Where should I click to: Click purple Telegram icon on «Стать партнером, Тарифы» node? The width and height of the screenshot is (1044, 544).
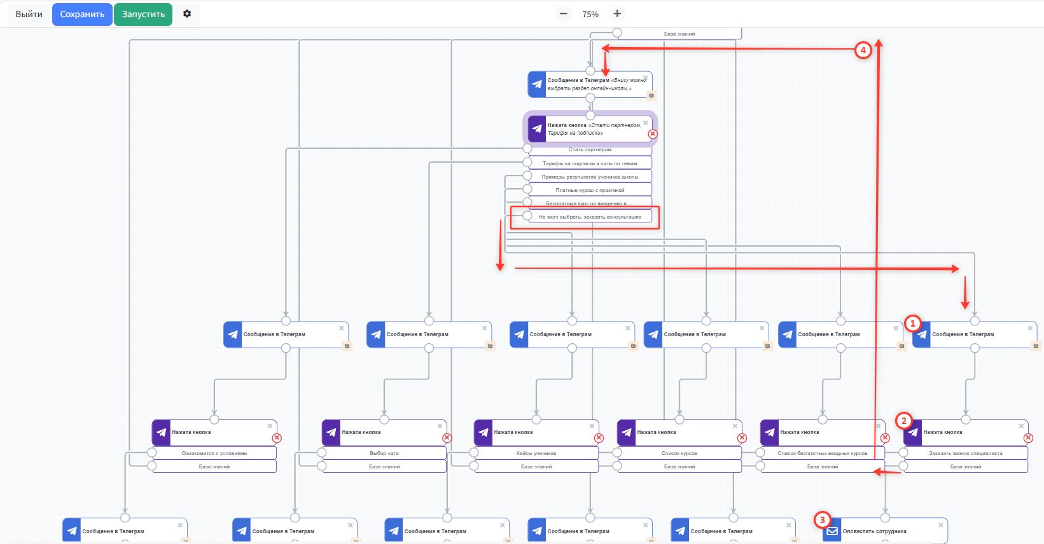[537, 129]
